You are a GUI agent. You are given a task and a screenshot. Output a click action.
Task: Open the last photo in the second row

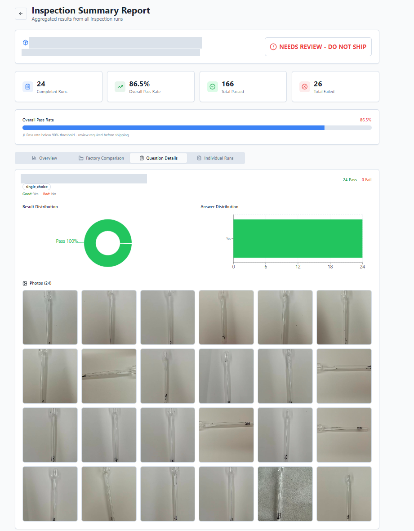click(x=344, y=376)
